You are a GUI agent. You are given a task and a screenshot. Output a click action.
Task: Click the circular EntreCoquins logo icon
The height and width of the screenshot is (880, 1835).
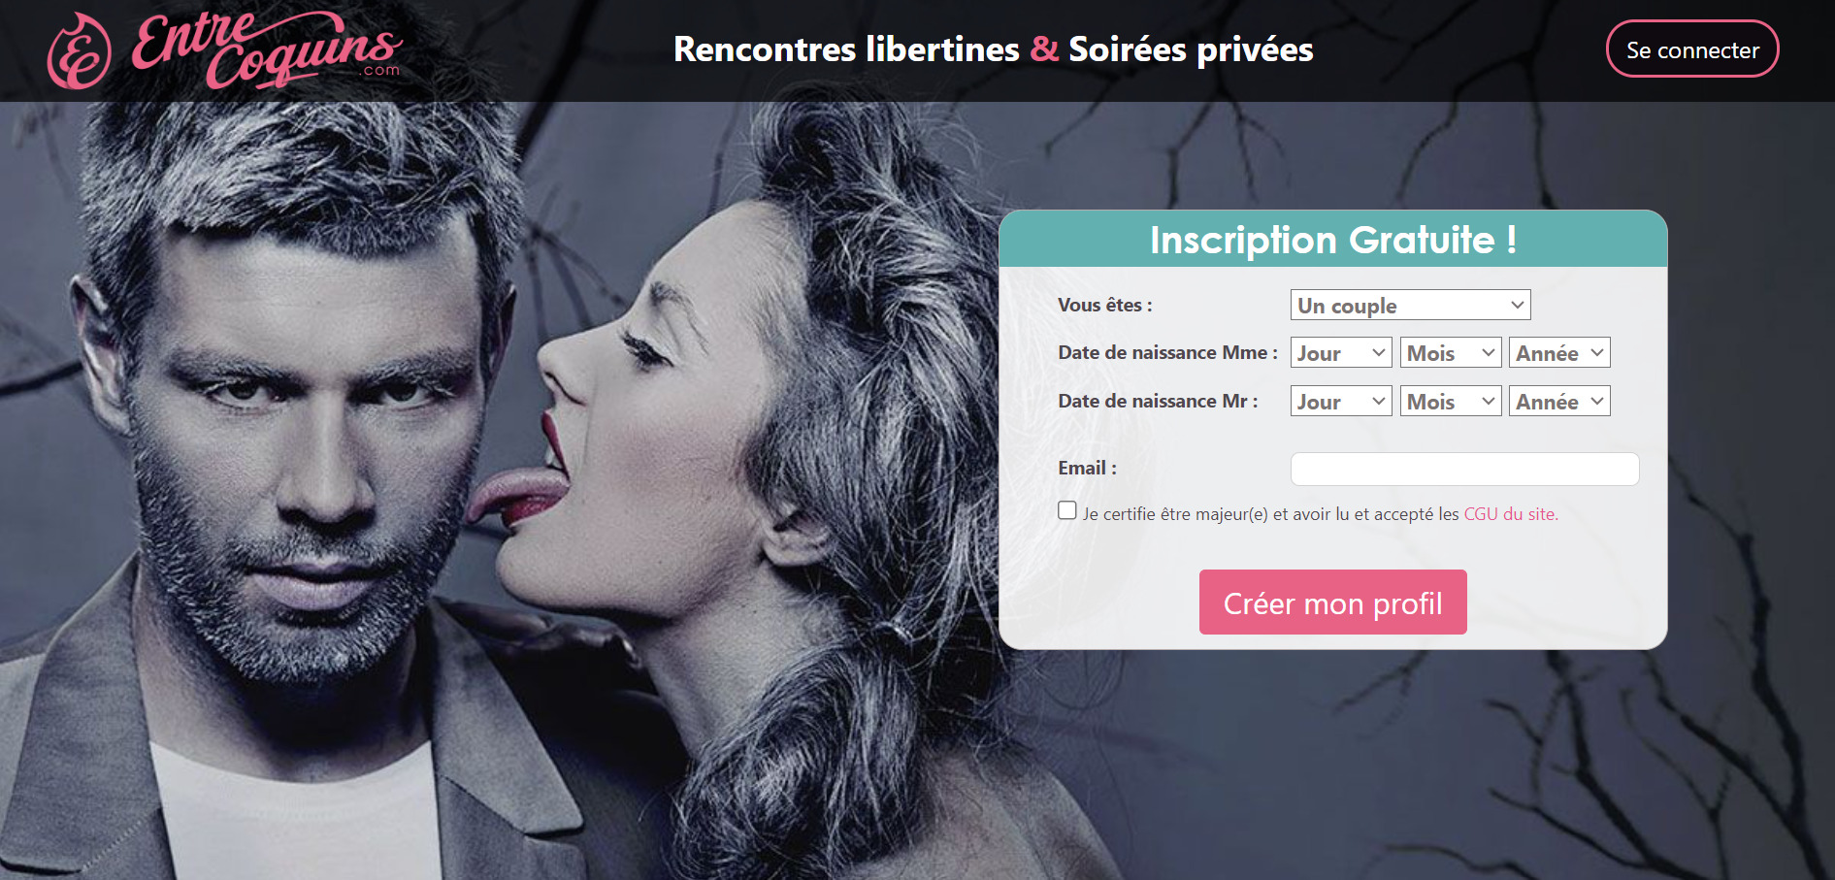[79, 51]
